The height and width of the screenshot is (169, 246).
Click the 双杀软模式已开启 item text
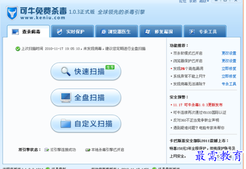(x=188, y=53)
